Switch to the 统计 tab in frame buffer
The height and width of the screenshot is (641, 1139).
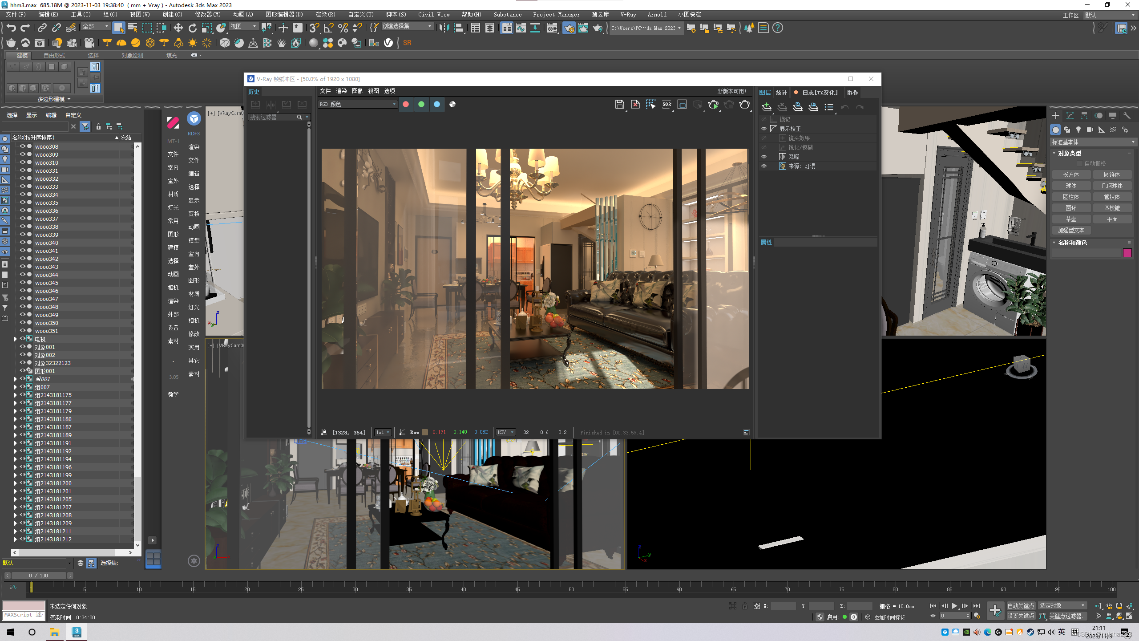[781, 93]
